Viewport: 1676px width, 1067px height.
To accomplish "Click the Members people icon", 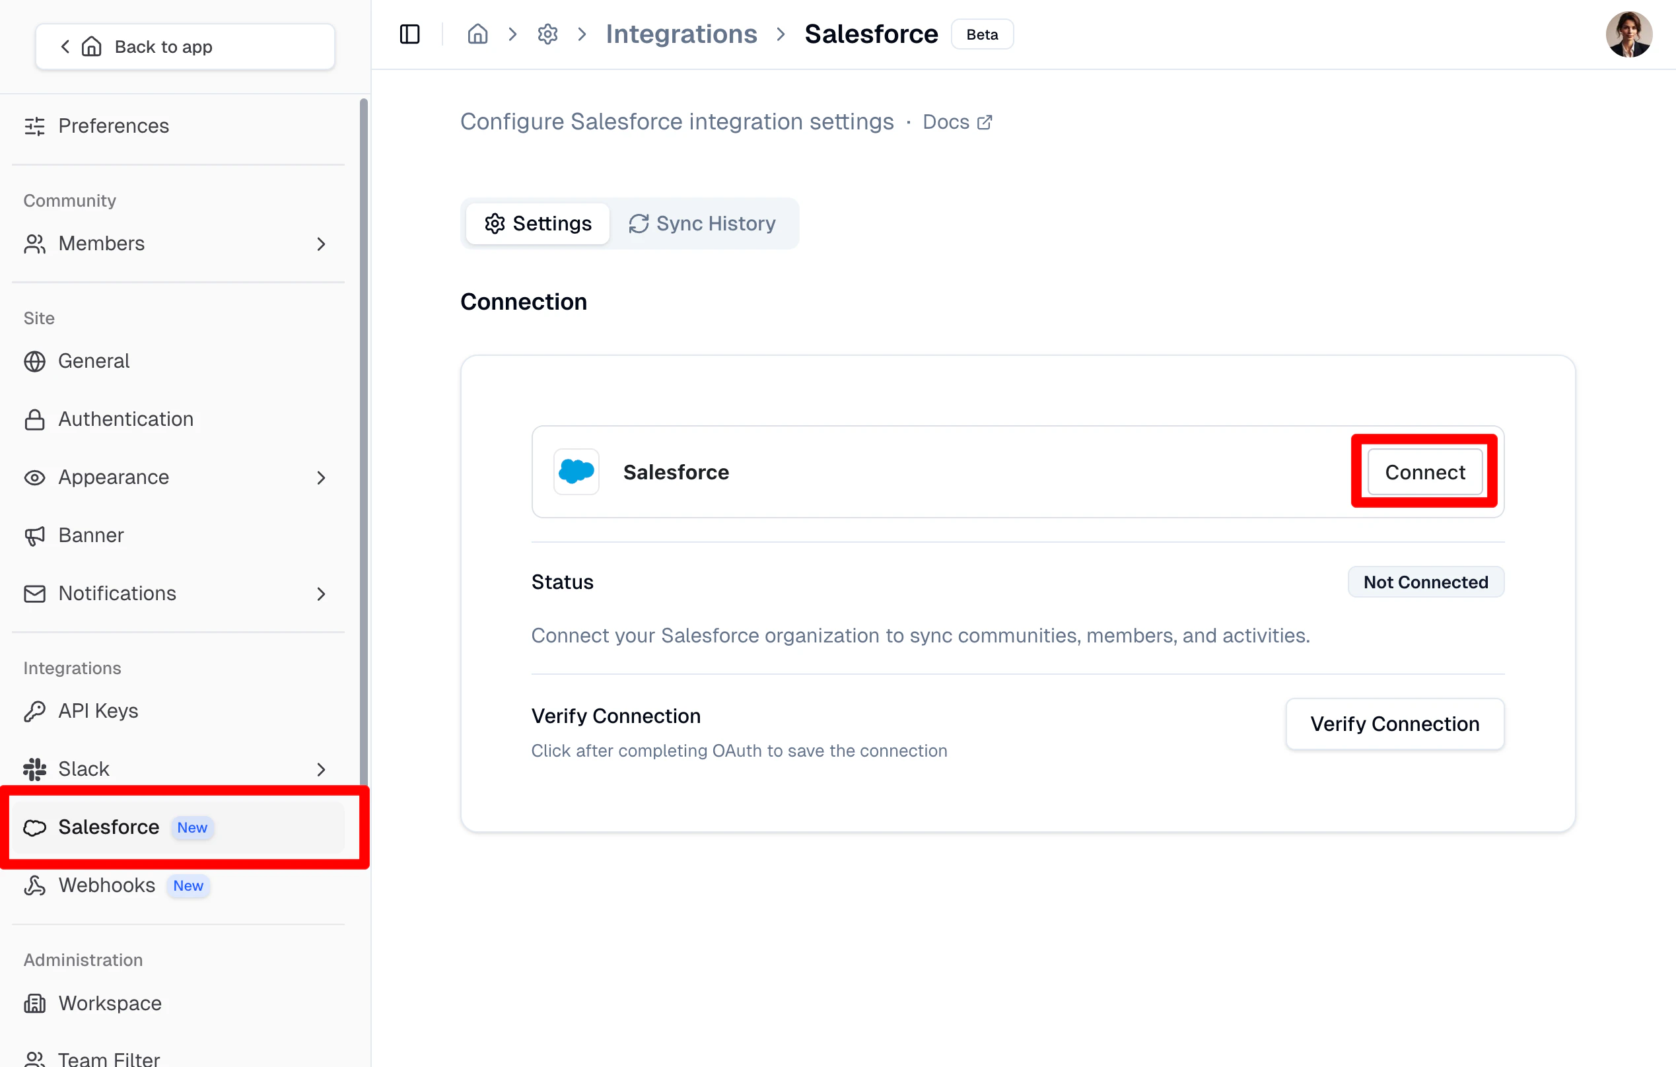I will pos(35,244).
